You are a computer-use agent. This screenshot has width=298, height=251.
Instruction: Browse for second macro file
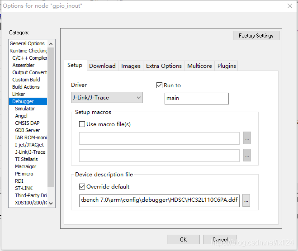tap(247, 155)
